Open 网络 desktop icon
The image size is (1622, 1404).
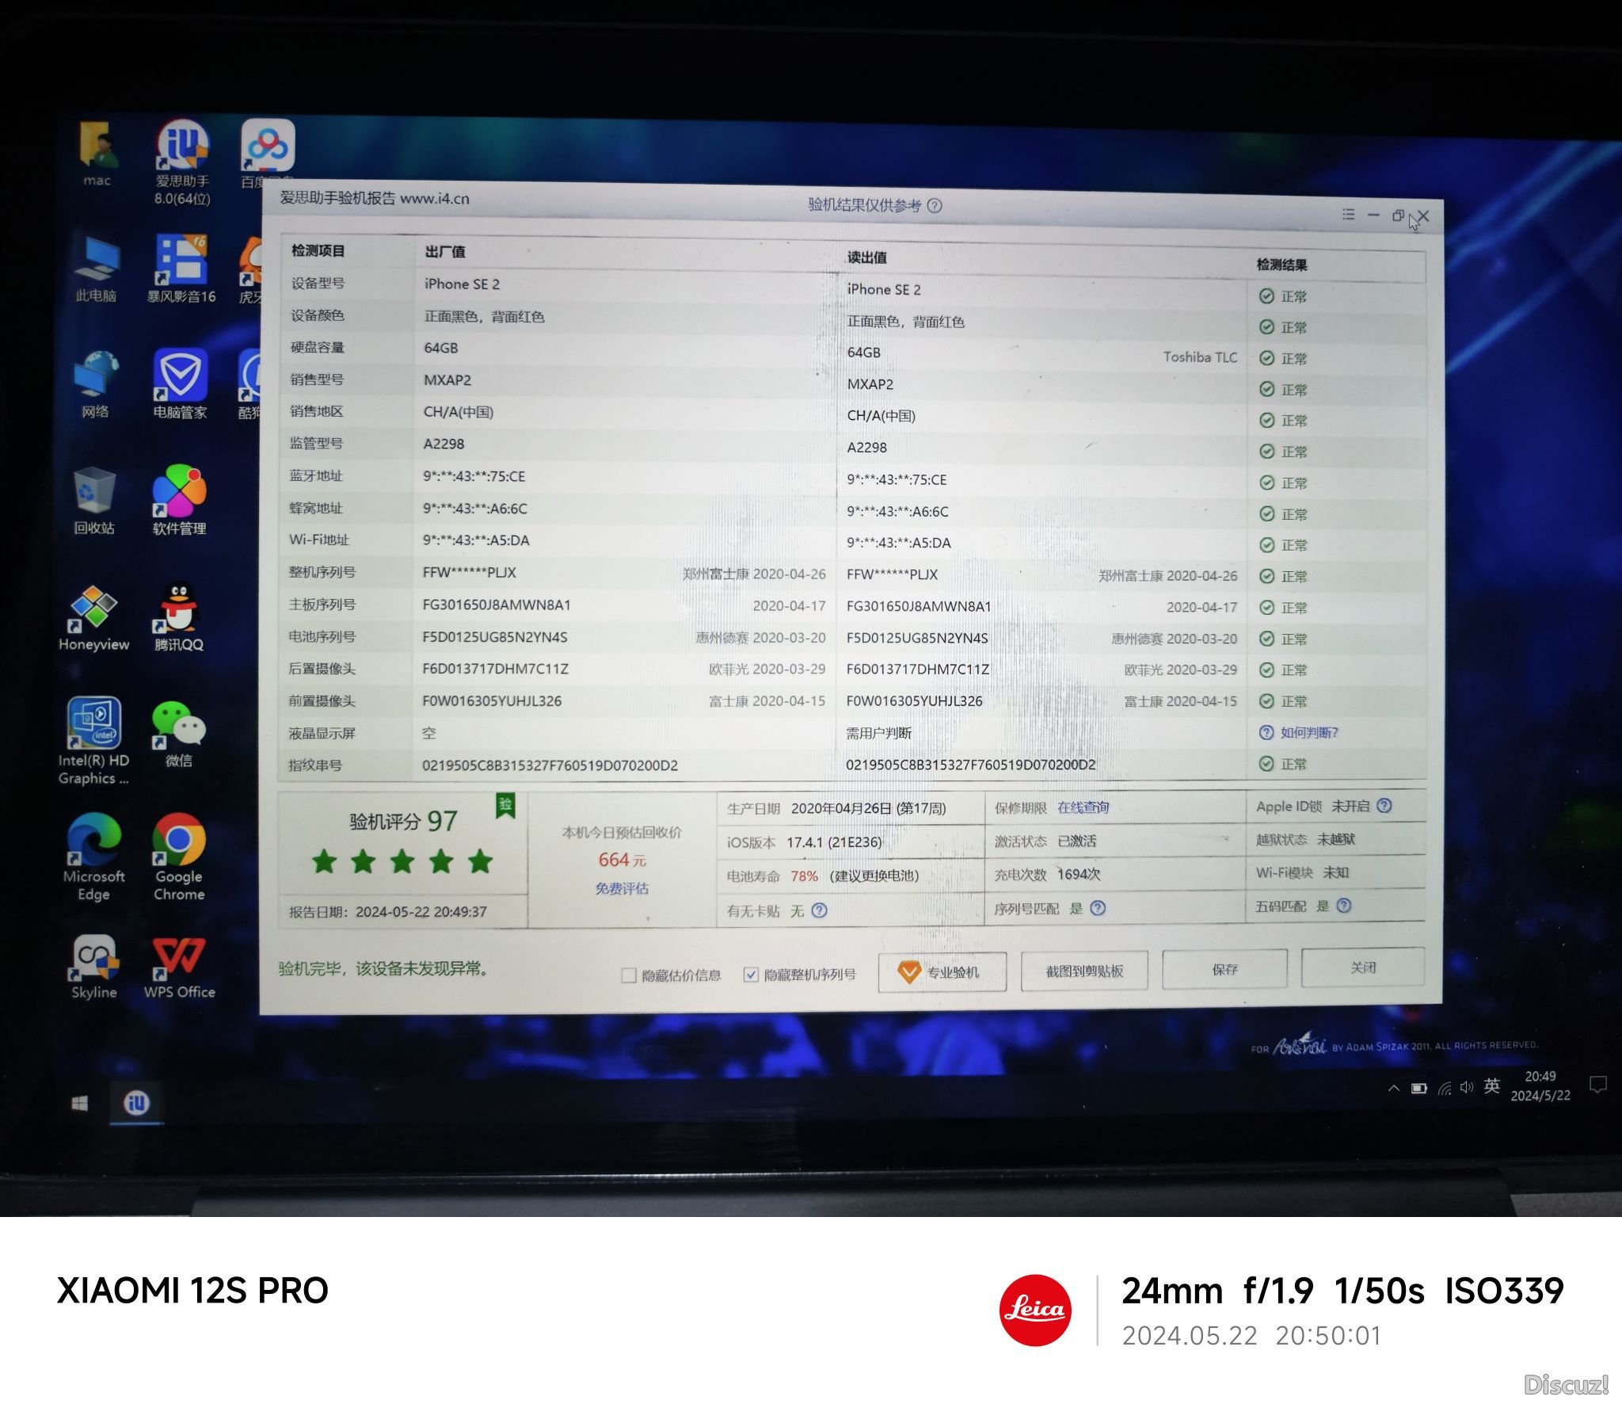pos(95,385)
